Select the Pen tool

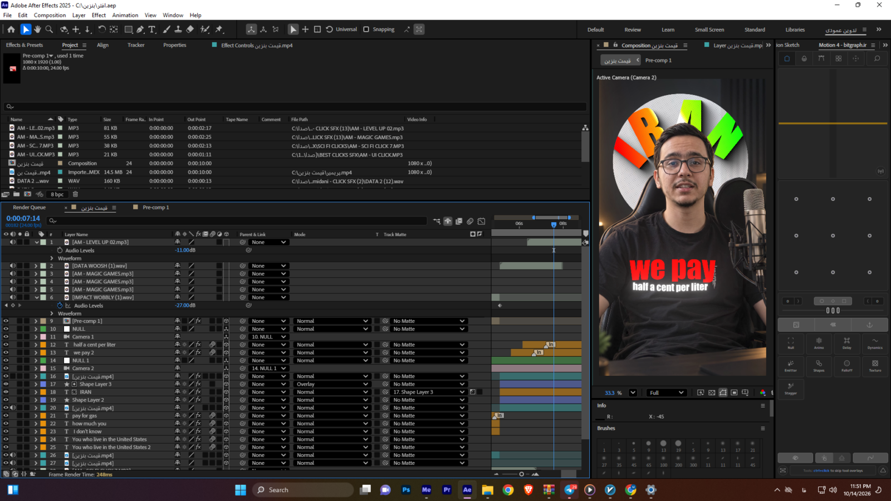click(140, 30)
